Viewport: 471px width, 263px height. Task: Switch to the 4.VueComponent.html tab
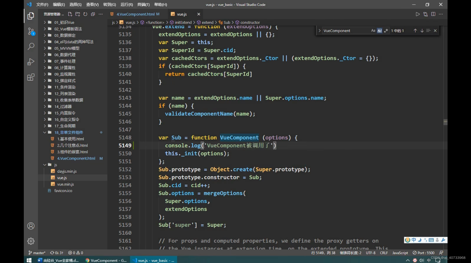click(x=136, y=14)
